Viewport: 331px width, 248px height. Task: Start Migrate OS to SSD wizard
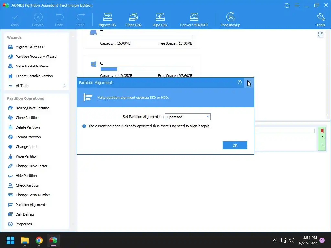(x=30, y=47)
